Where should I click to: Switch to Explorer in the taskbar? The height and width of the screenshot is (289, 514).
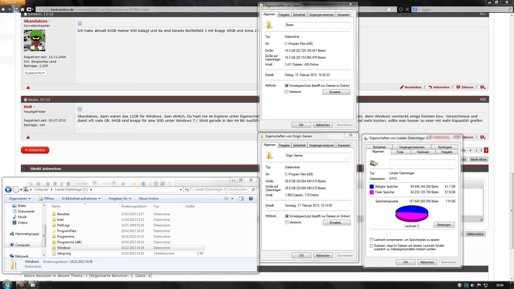(x=33, y=285)
